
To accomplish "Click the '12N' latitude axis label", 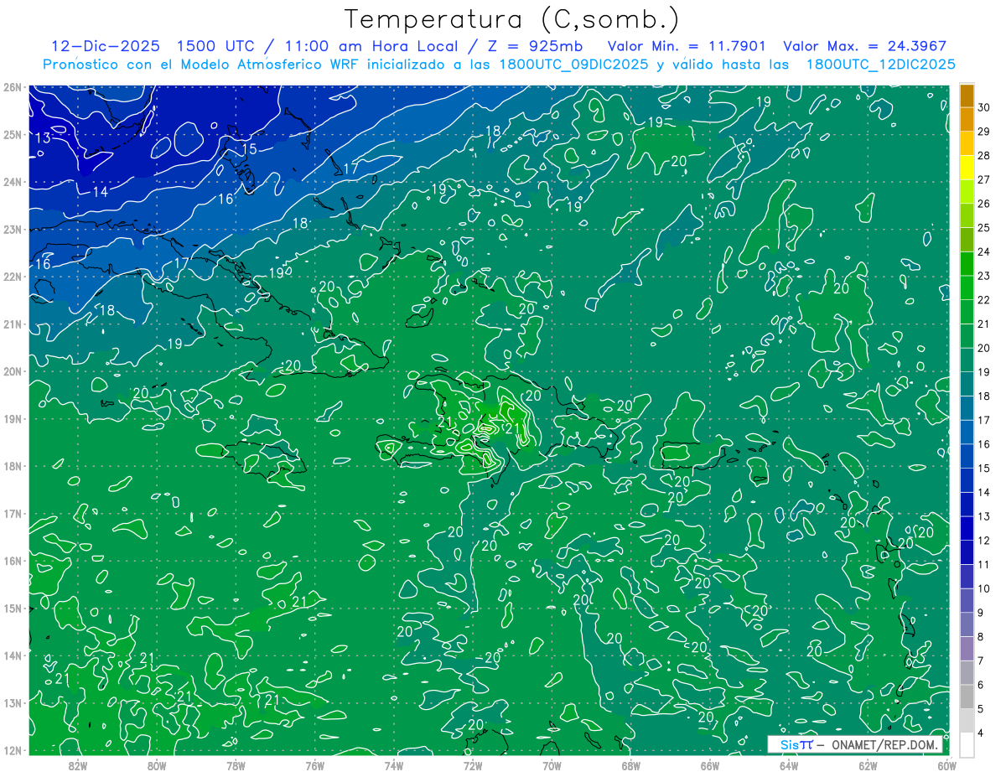I will (x=12, y=750).
